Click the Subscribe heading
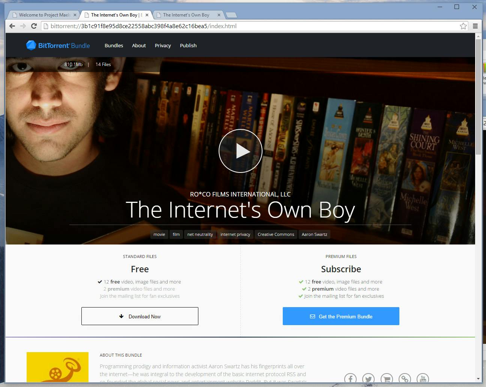This screenshot has height=387, width=486. [341, 269]
